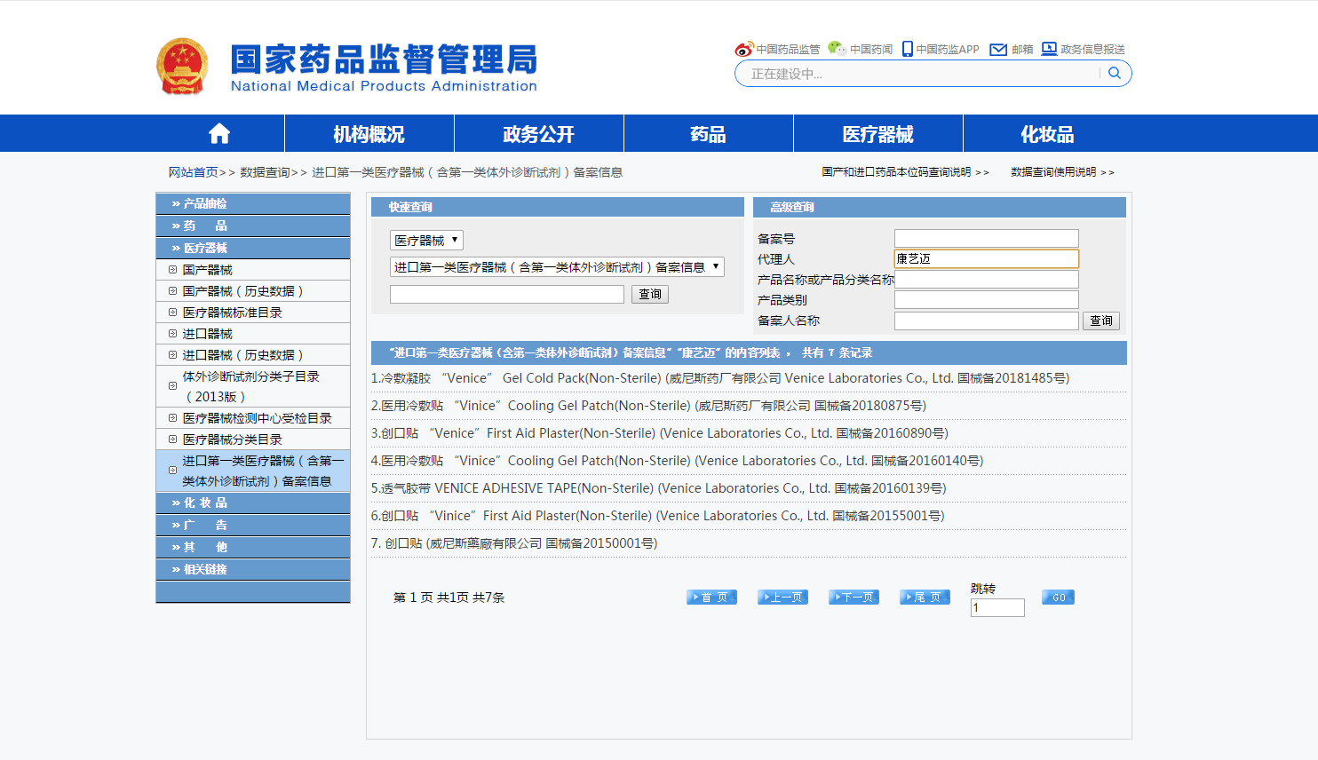Open result 7 创口贴 国械备20150001号
The height and width of the screenshot is (760, 1318).
514,543
